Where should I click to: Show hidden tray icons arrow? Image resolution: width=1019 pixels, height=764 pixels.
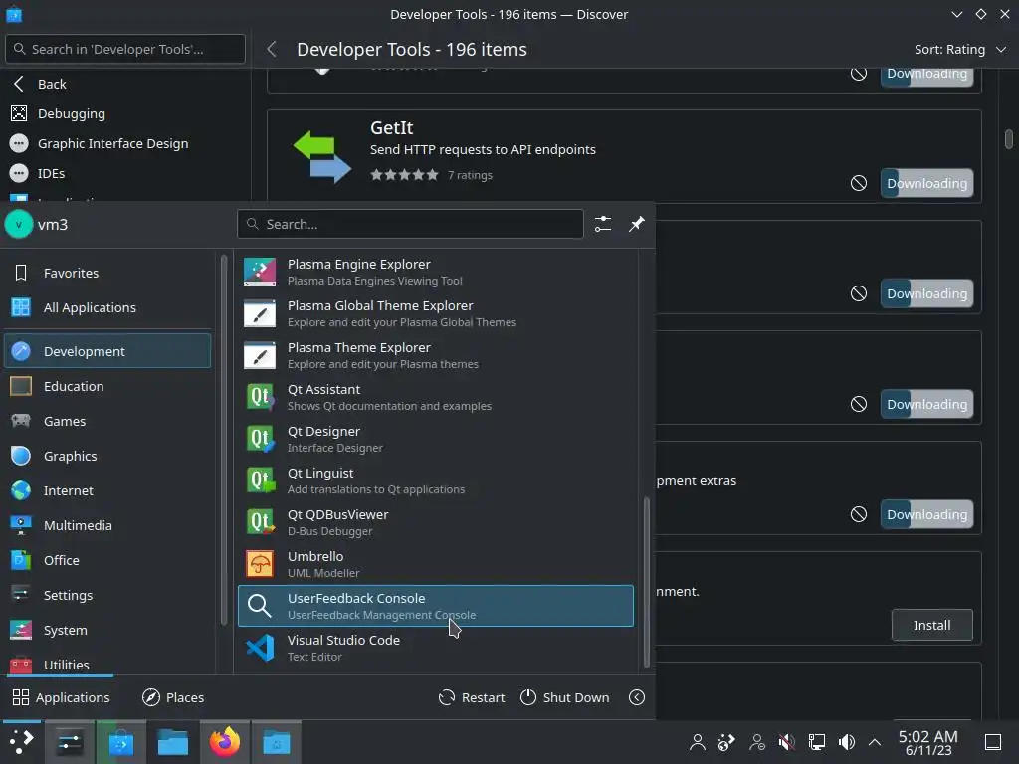tap(875, 742)
